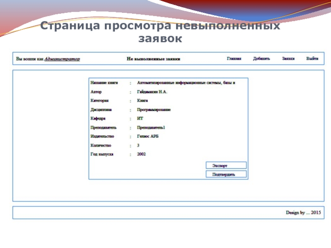331x248 pixels.
Task: Click the Design by ... 2015 footer text
Action: (x=303, y=212)
